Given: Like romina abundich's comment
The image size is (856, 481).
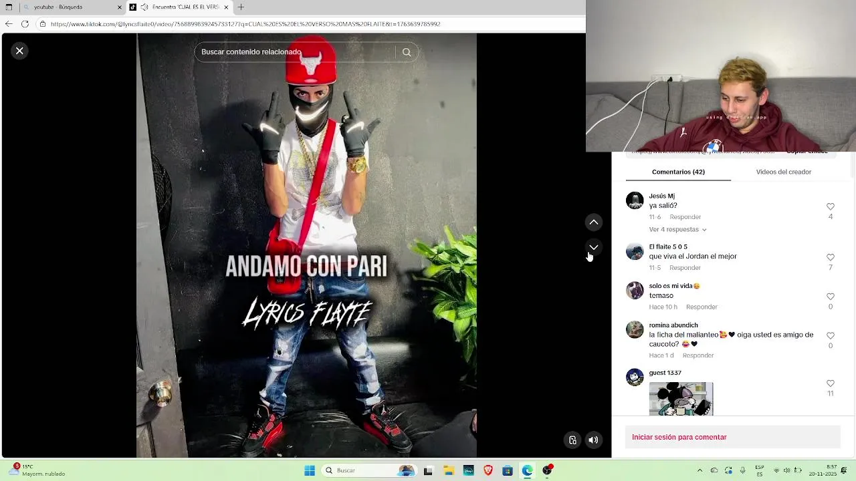Looking at the screenshot, I should pos(831,335).
